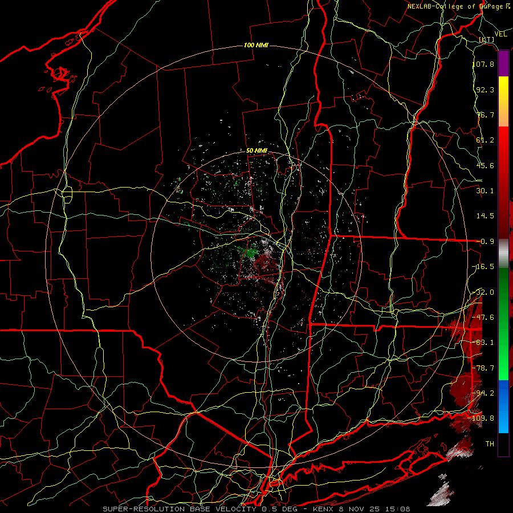This screenshot has height=513, width=513.
Task: Select the 30.1 velocity scale value
Action: tap(485, 191)
